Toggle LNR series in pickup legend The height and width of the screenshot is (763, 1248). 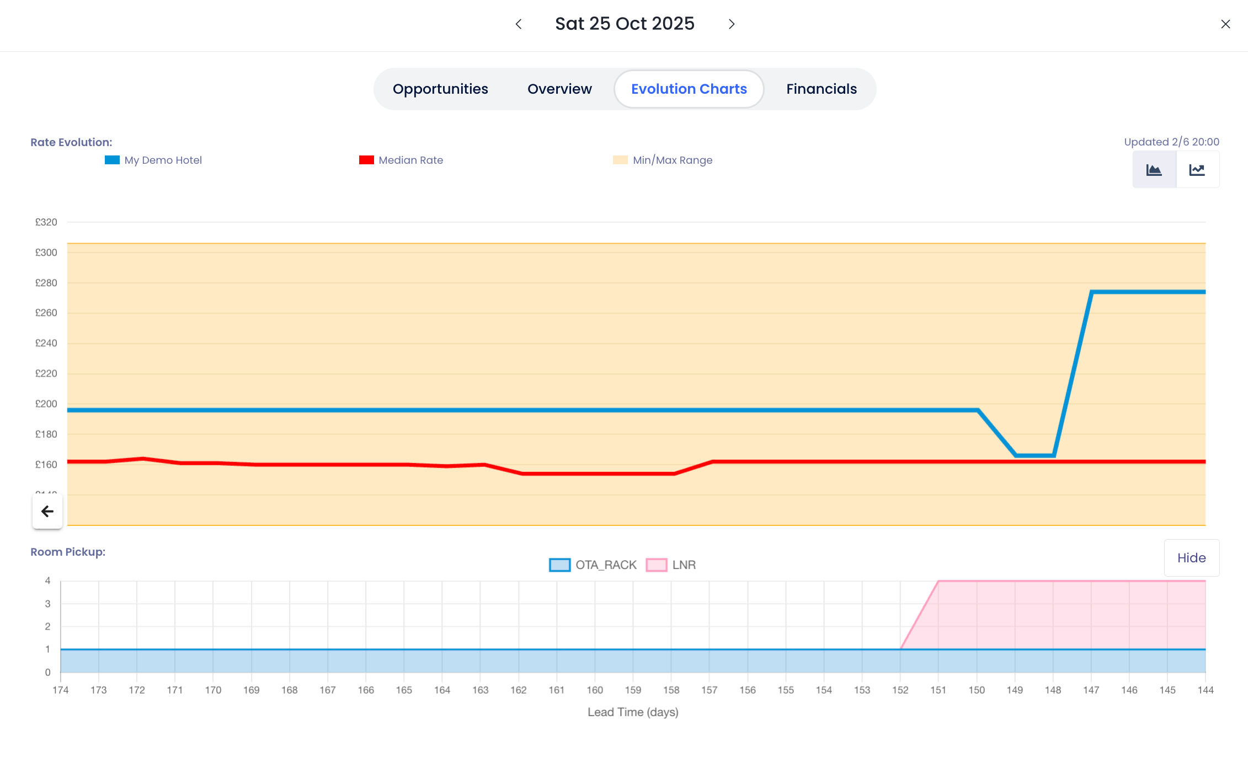point(684,565)
